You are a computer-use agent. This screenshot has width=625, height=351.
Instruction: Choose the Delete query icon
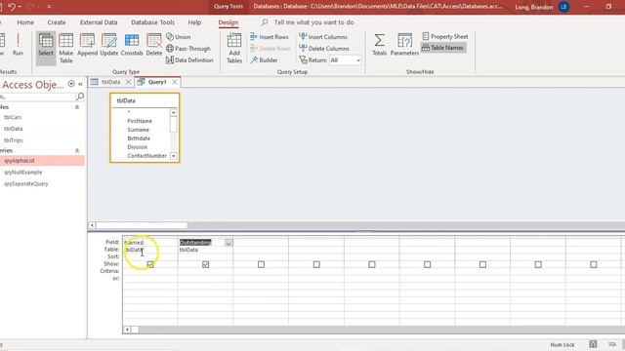154,45
